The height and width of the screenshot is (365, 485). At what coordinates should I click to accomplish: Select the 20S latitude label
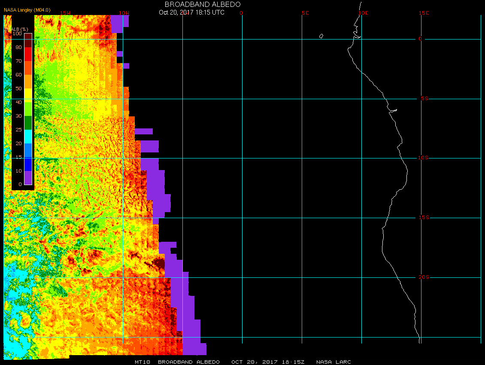pos(423,277)
